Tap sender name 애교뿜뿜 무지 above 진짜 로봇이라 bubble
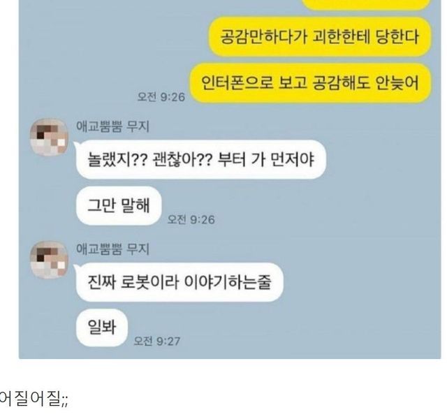The width and height of the screenshot is (447, 419). click(x=112, y=249)
